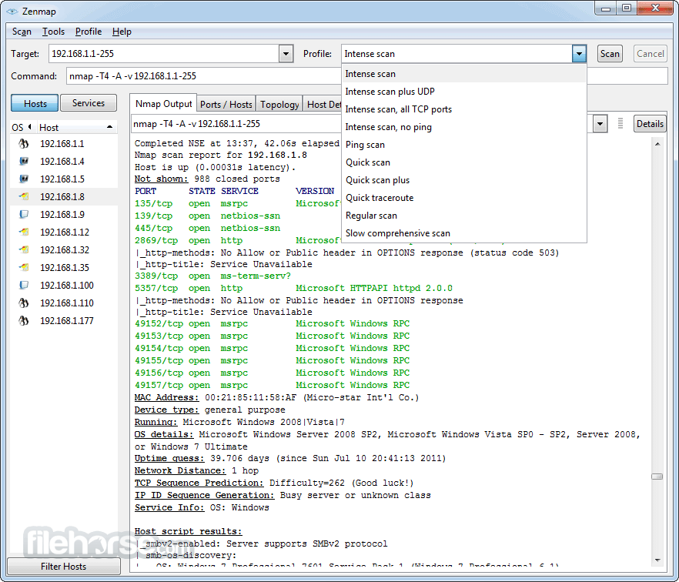The width and height of the screenshot is (679, 582).
Task: Choose Intense scan plus UDP profile
Action: click(463, 92)
